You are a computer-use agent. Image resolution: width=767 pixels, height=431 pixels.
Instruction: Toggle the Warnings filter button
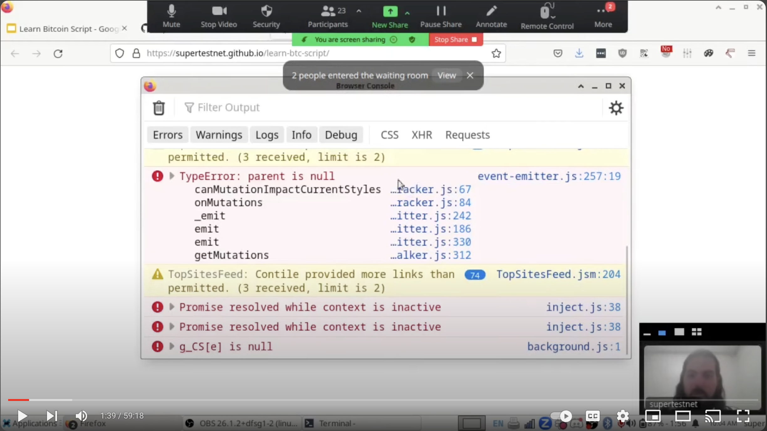pyautogui.click(x=219, y=135)
